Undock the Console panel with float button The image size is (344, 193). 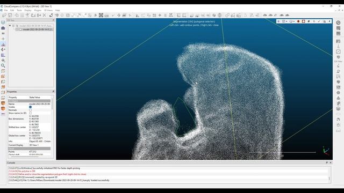pos(327,162)
